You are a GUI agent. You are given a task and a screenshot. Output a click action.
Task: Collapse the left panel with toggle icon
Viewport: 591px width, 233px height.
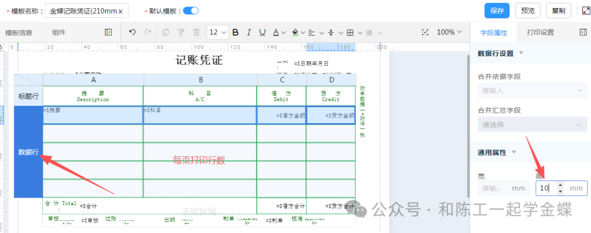pos(108,32)
